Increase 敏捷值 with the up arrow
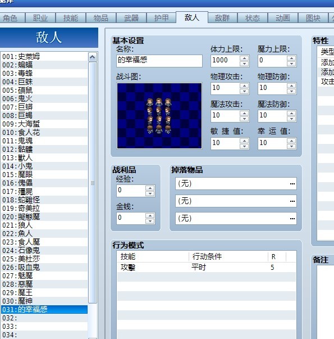The image size is (334, 339). pos(244,141)
